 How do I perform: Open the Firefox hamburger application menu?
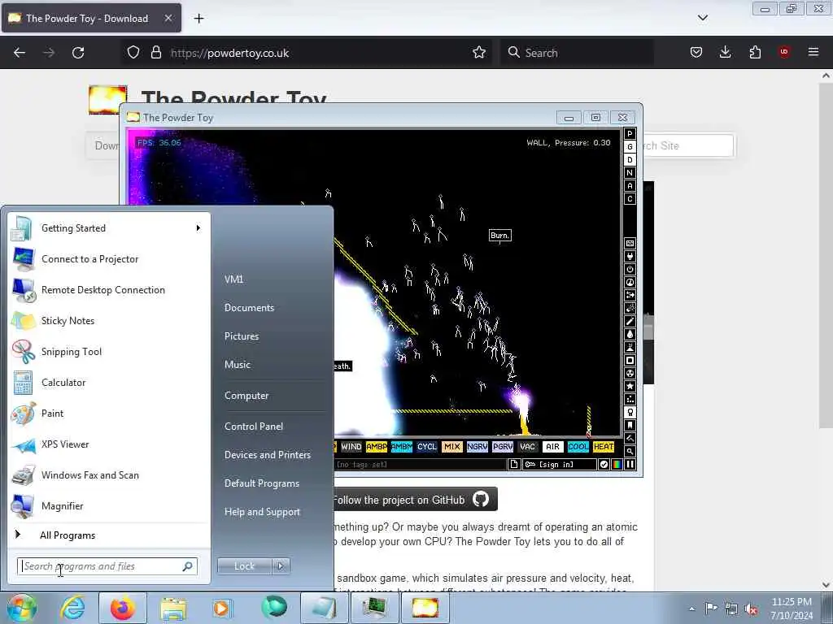[x=813, y=52]
